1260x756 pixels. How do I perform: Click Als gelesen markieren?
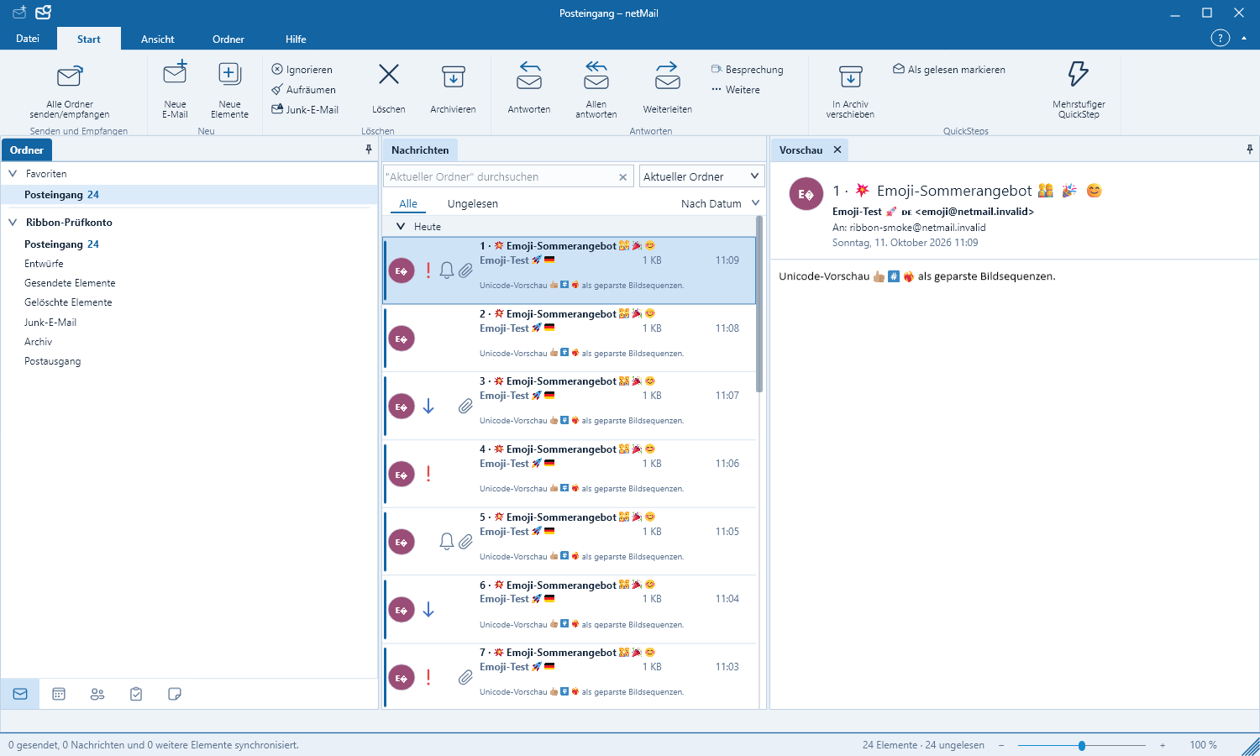click(948, 70)
